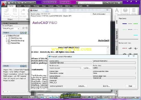This screenshot has height=100, width=141.
Task: Click the Product key field
Action: coord(114,68)
